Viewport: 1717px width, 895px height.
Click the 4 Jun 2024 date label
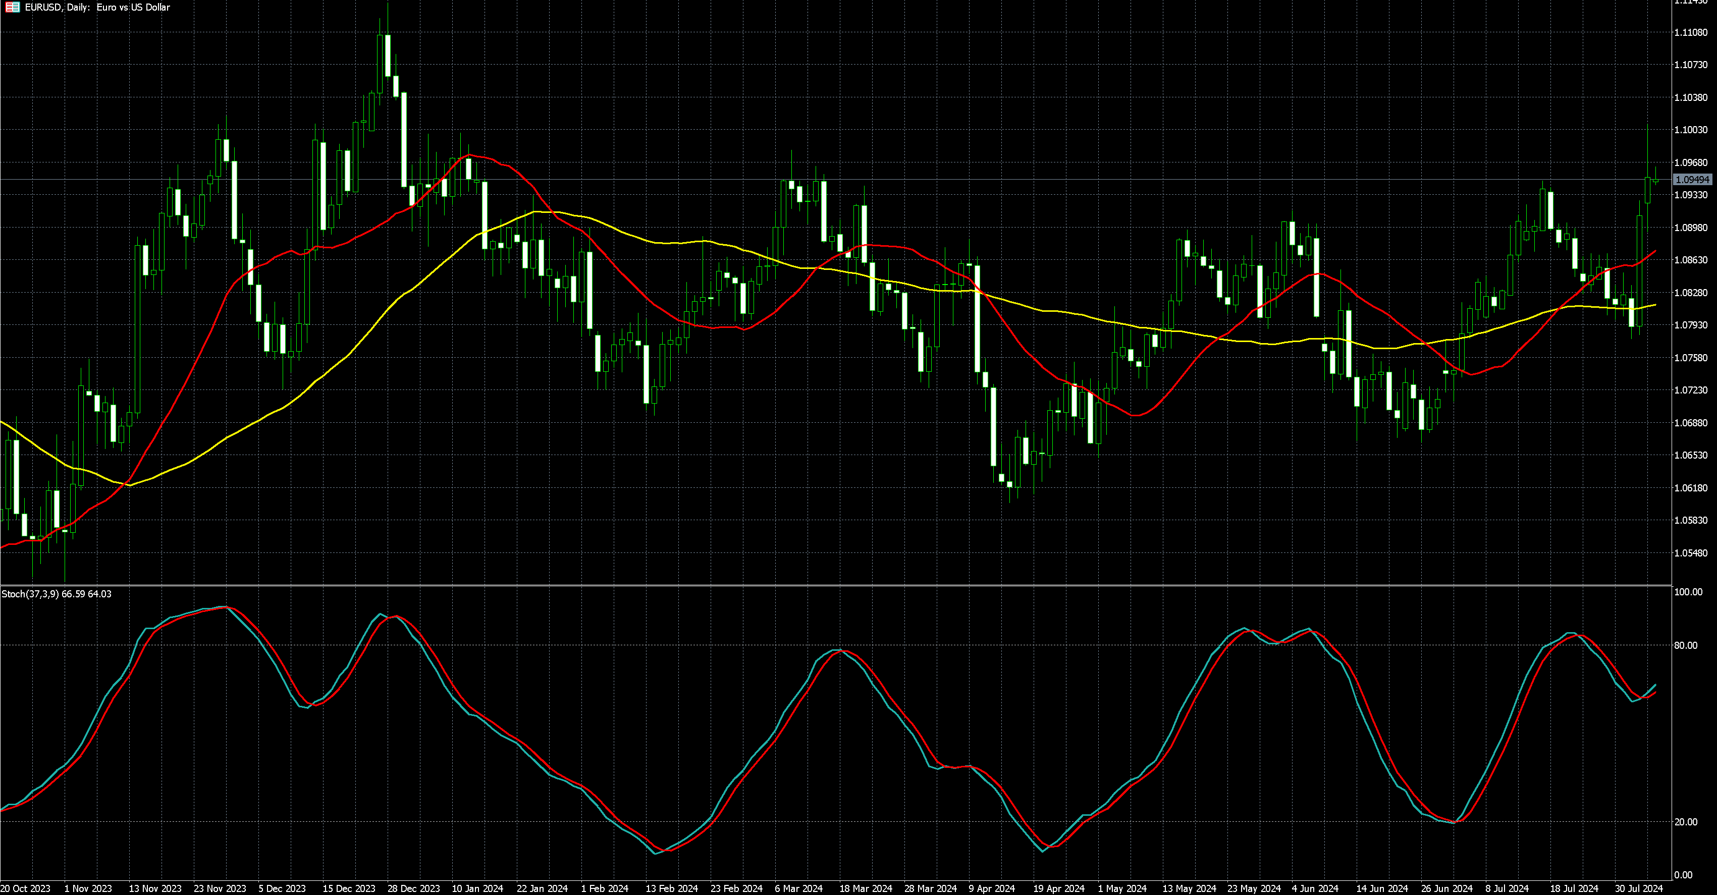tap(1314, 888)
